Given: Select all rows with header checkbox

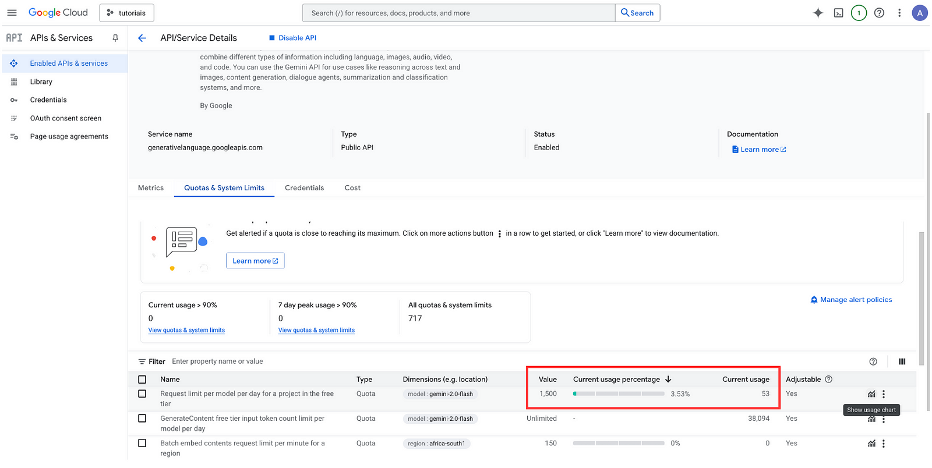Looking at the screenshot, I should 142,380.
